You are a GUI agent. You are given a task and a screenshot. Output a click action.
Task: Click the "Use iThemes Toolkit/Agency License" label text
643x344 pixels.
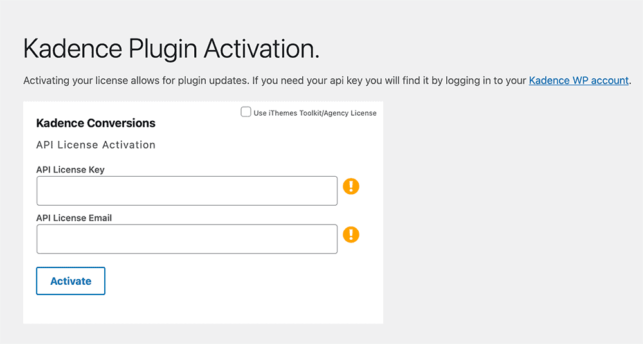coord(315,113)
